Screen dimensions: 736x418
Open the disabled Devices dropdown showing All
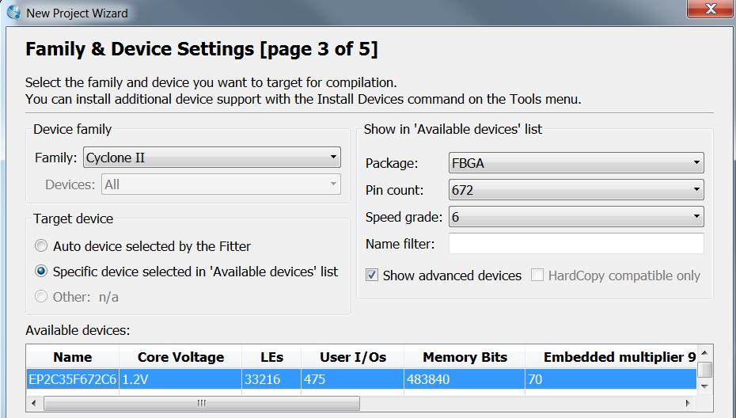221,184
